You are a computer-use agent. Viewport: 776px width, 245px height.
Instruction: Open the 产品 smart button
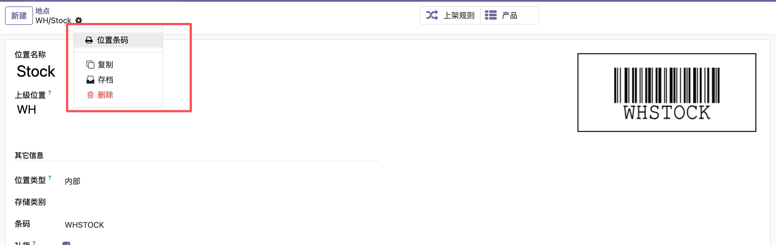[x=509, y=15]
